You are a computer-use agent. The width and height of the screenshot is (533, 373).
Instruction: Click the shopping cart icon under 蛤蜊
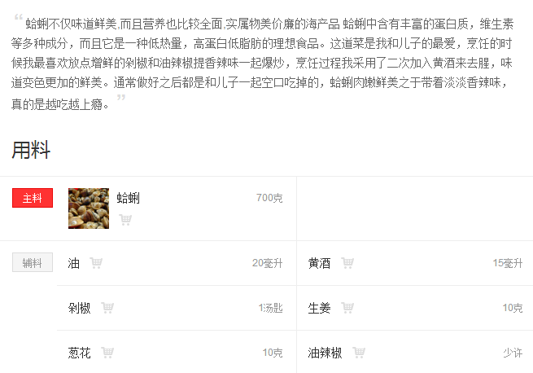125,220
